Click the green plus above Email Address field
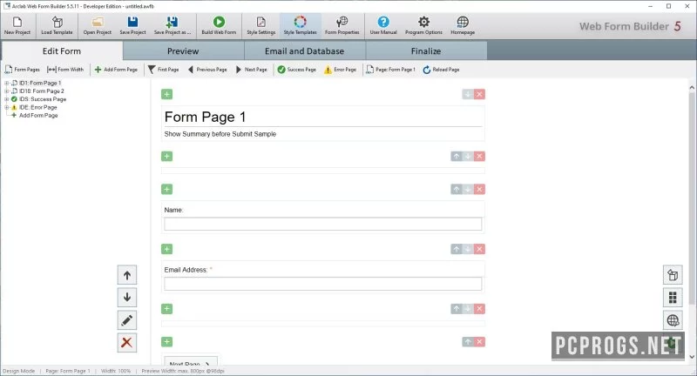 (x=166, y=249)
